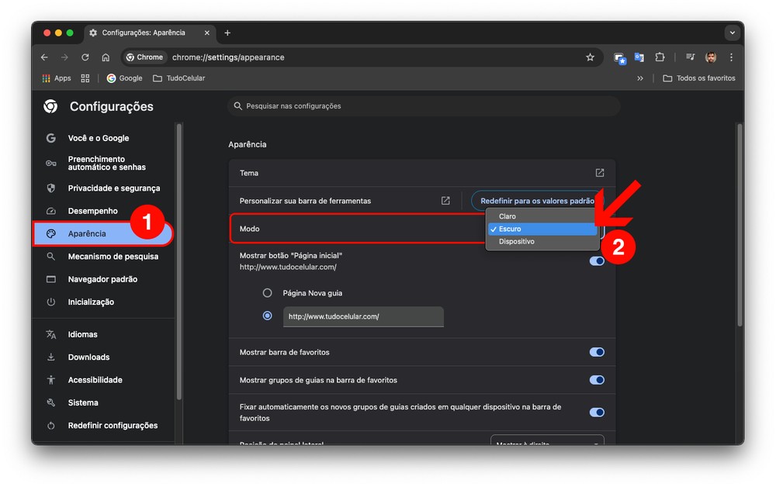This screenshot has height=487, width=776.
Task: Click the home page URL text field
Action: click(362, 316)
